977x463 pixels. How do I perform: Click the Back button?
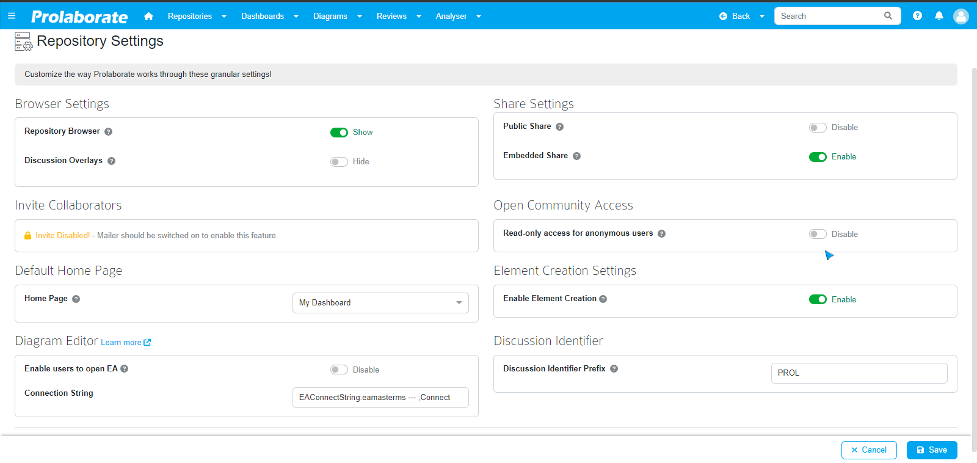[x=735, y=16]
